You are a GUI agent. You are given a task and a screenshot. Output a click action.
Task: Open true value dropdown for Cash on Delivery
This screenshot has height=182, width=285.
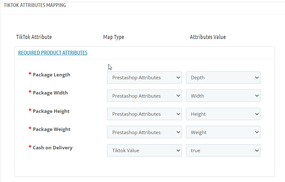coord(223,151)
